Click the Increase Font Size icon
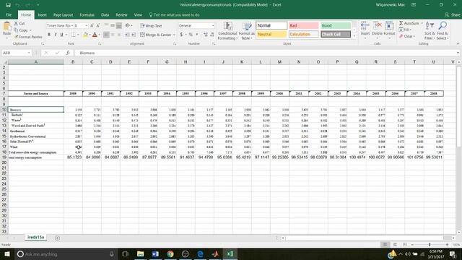The width and height of the screenshot is (462, 260). [92, 26]
